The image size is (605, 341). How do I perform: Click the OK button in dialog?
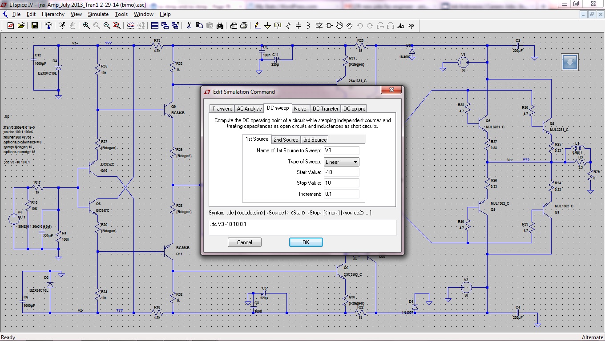(x=306, y=242)
